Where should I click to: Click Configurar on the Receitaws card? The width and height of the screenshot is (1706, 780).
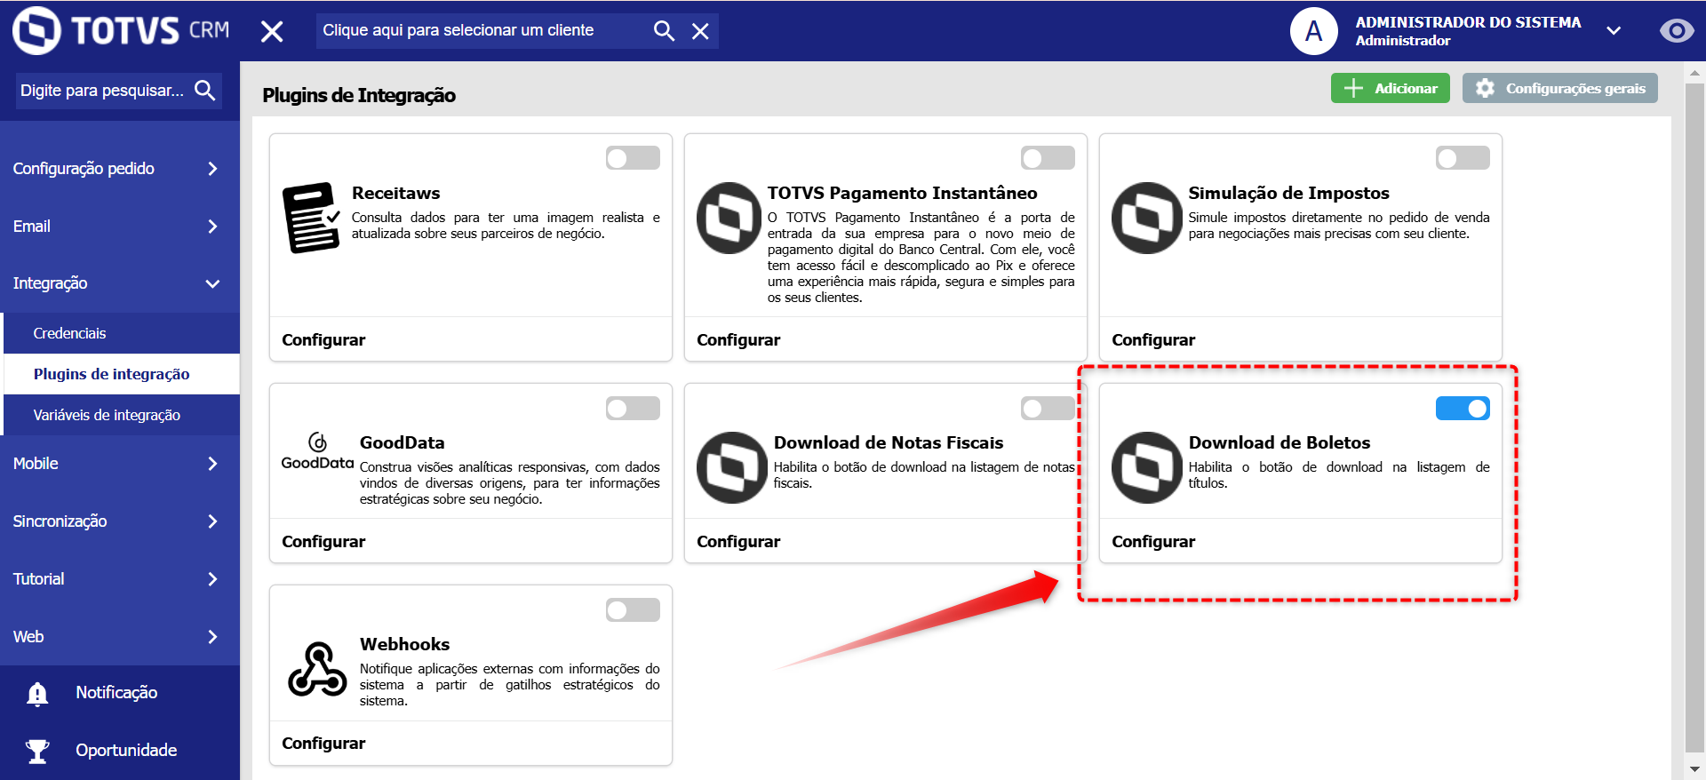coord(323,340)
